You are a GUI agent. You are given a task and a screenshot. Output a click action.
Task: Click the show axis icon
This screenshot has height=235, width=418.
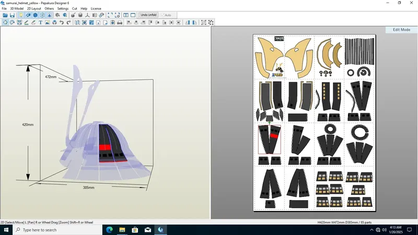click(87, 15)
